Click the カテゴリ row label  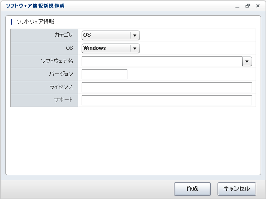coord(63,35)
